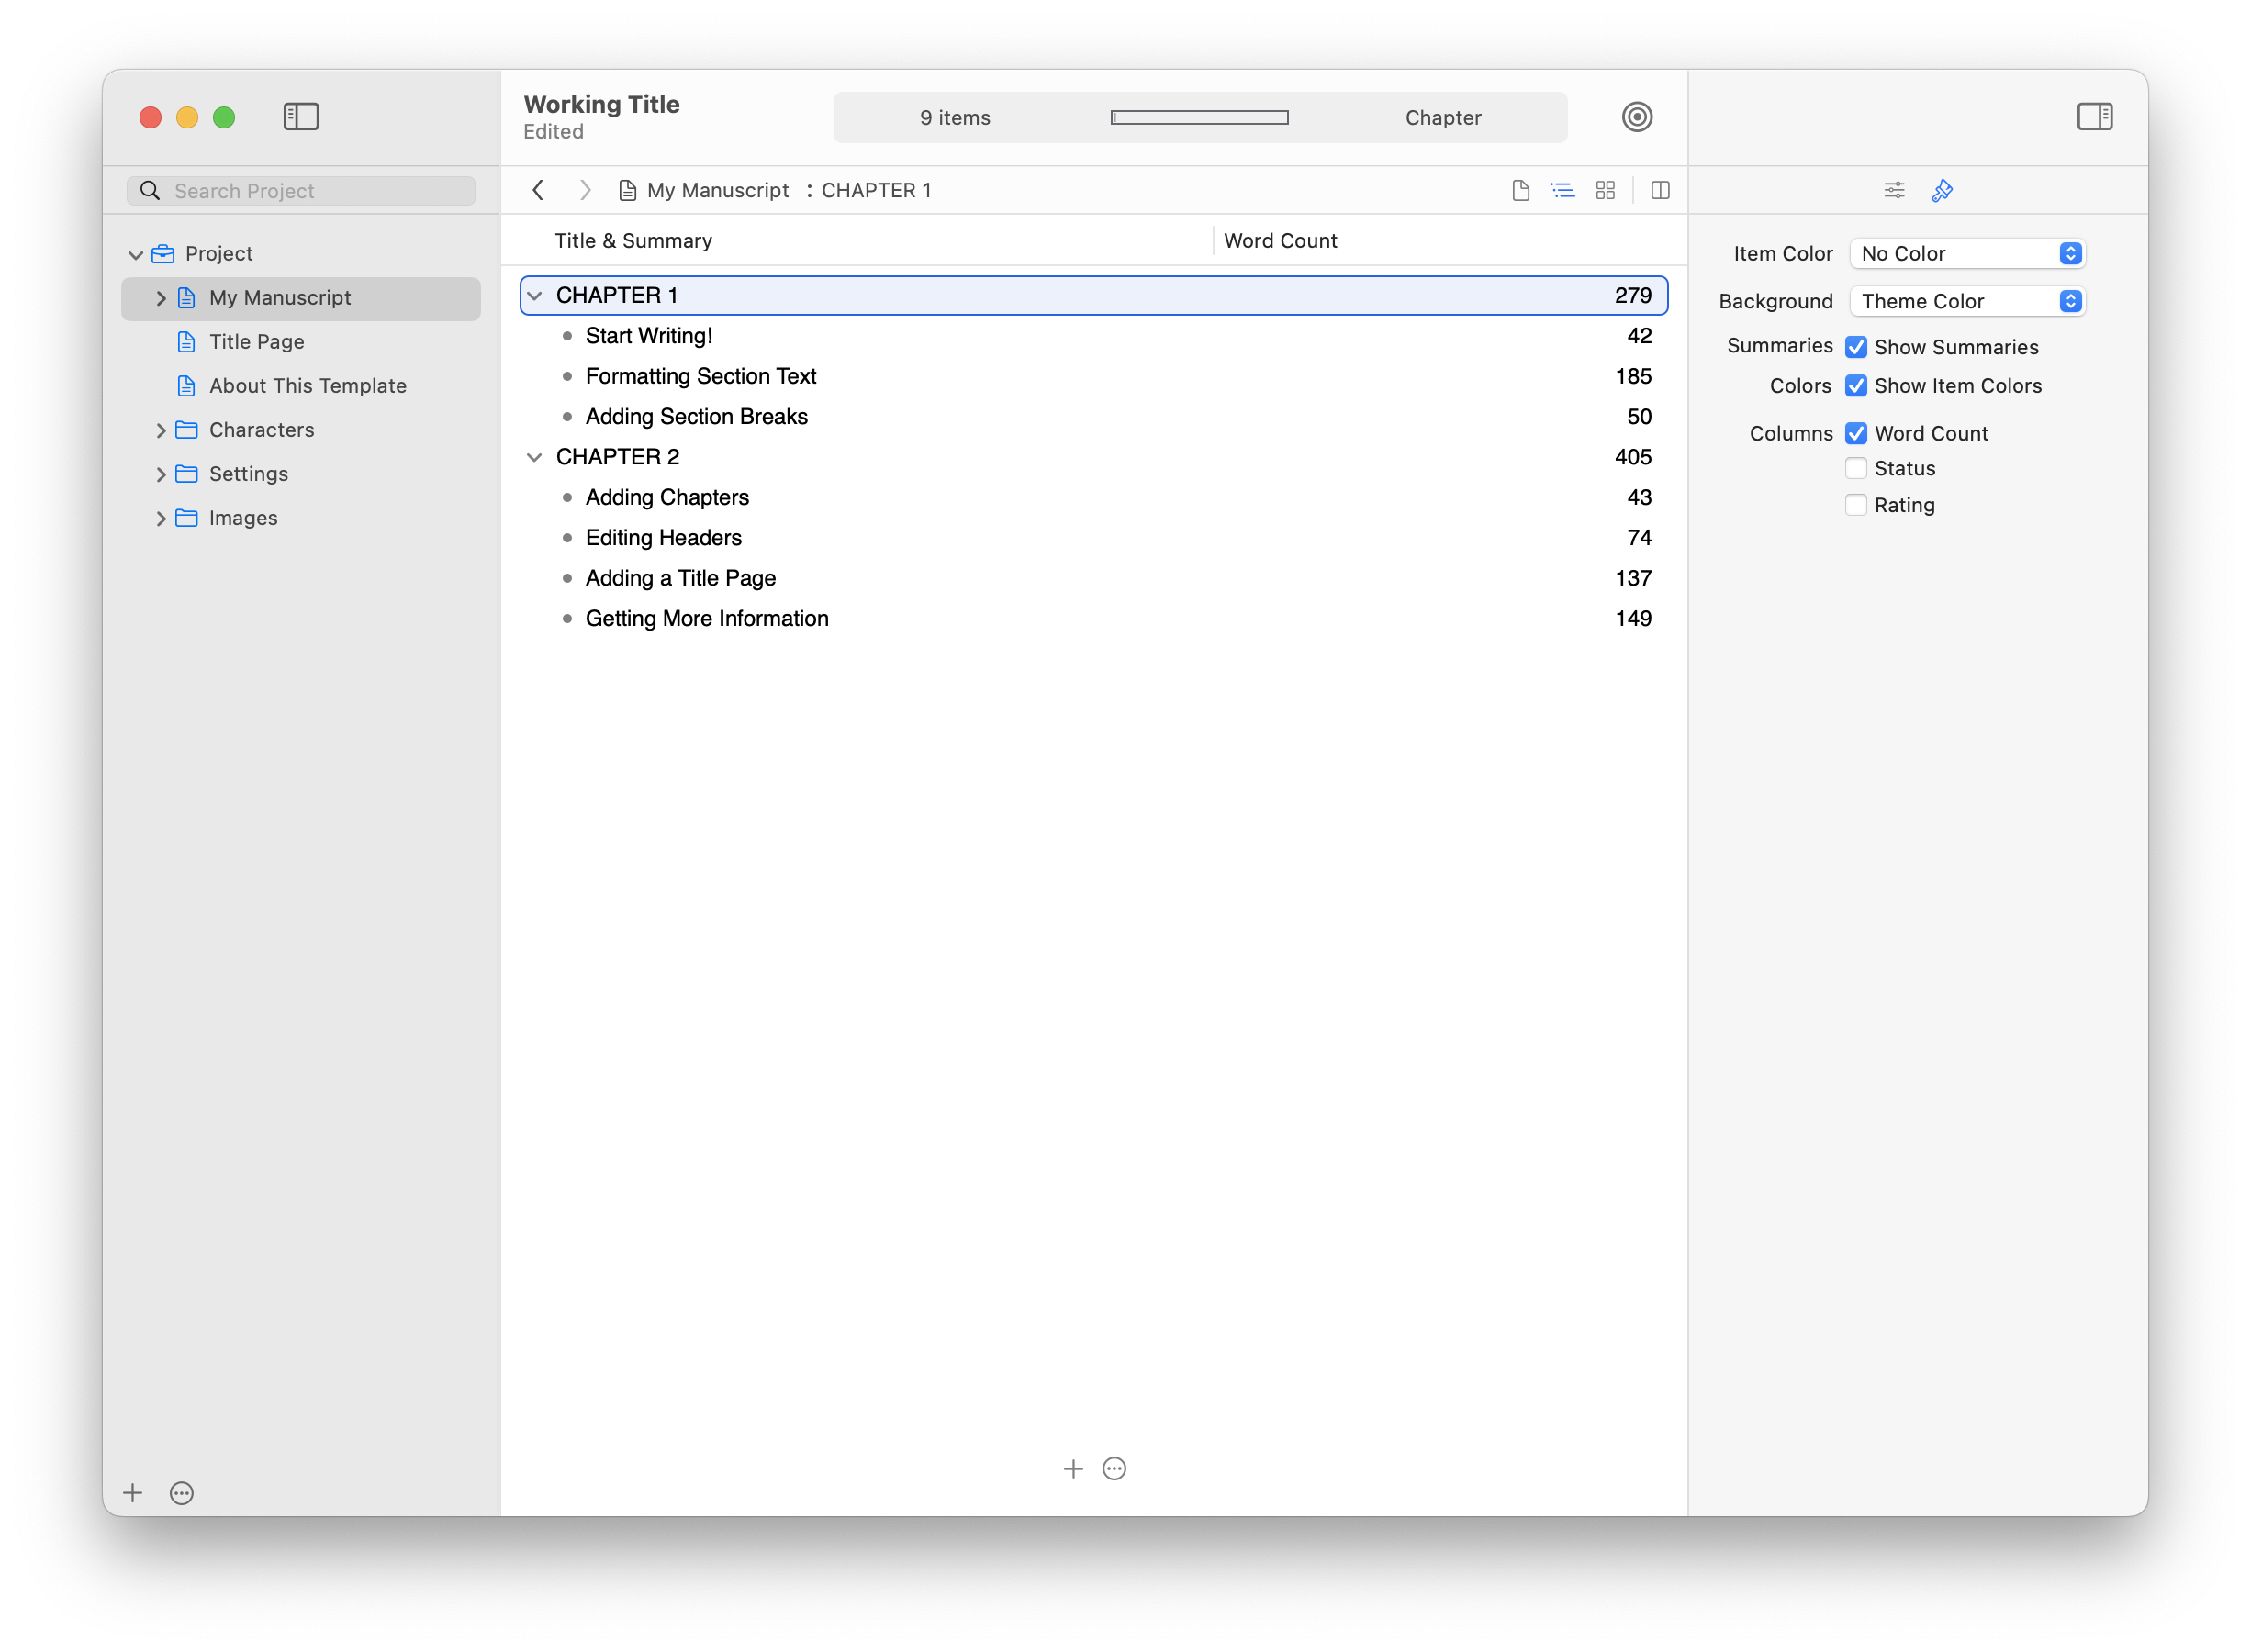Screen dimensions: 2251x1652
Task: Collapse CHAPTER 2 in the outline
Action: coord(535,457)
